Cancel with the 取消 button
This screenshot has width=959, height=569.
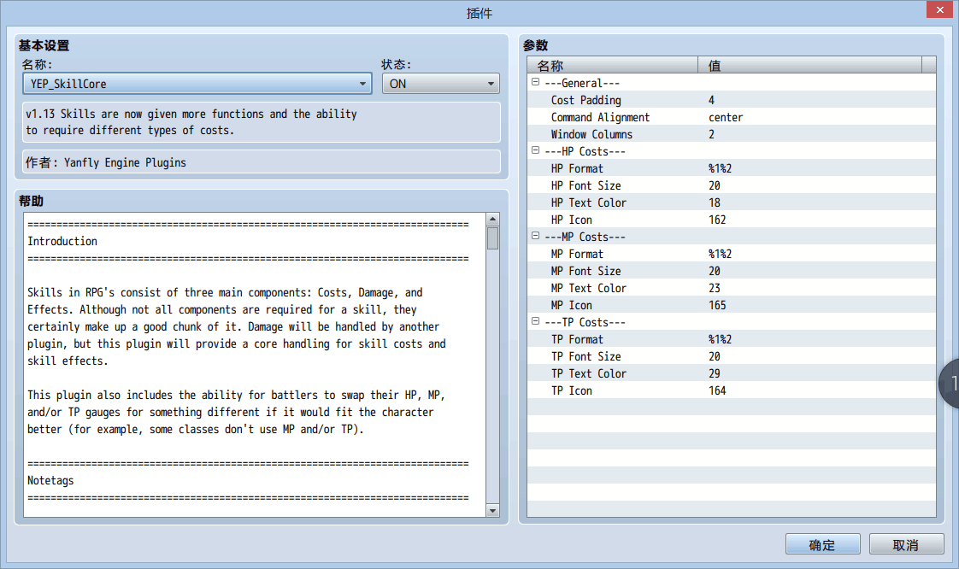906,544
